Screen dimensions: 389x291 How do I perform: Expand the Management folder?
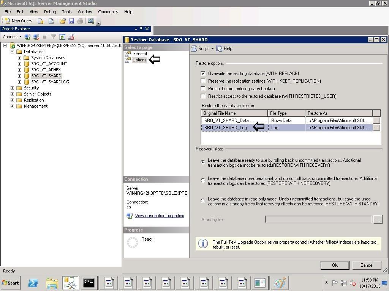click(x=12, y=106)
